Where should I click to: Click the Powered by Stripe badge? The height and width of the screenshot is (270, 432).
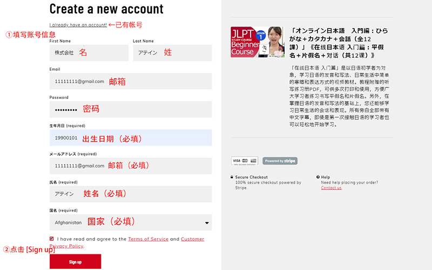(280, 161)
